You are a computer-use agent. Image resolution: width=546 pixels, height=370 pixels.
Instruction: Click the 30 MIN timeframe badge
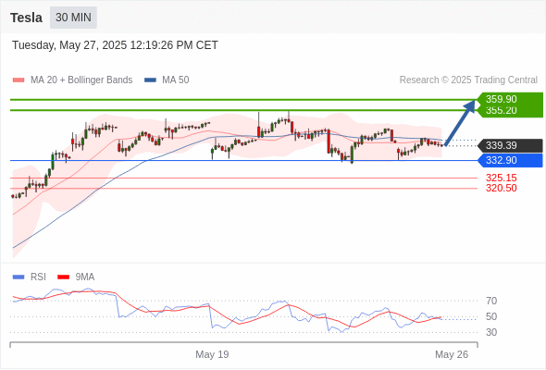tap(73, 18)
